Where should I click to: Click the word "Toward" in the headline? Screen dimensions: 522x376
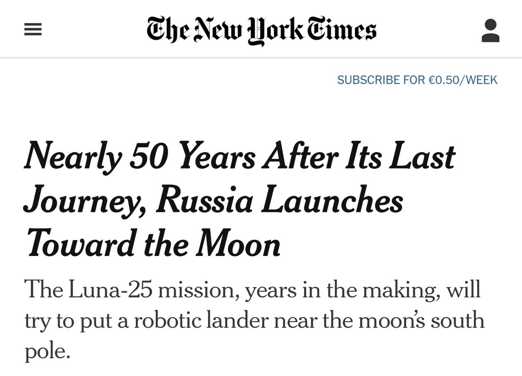coord(80,244)
